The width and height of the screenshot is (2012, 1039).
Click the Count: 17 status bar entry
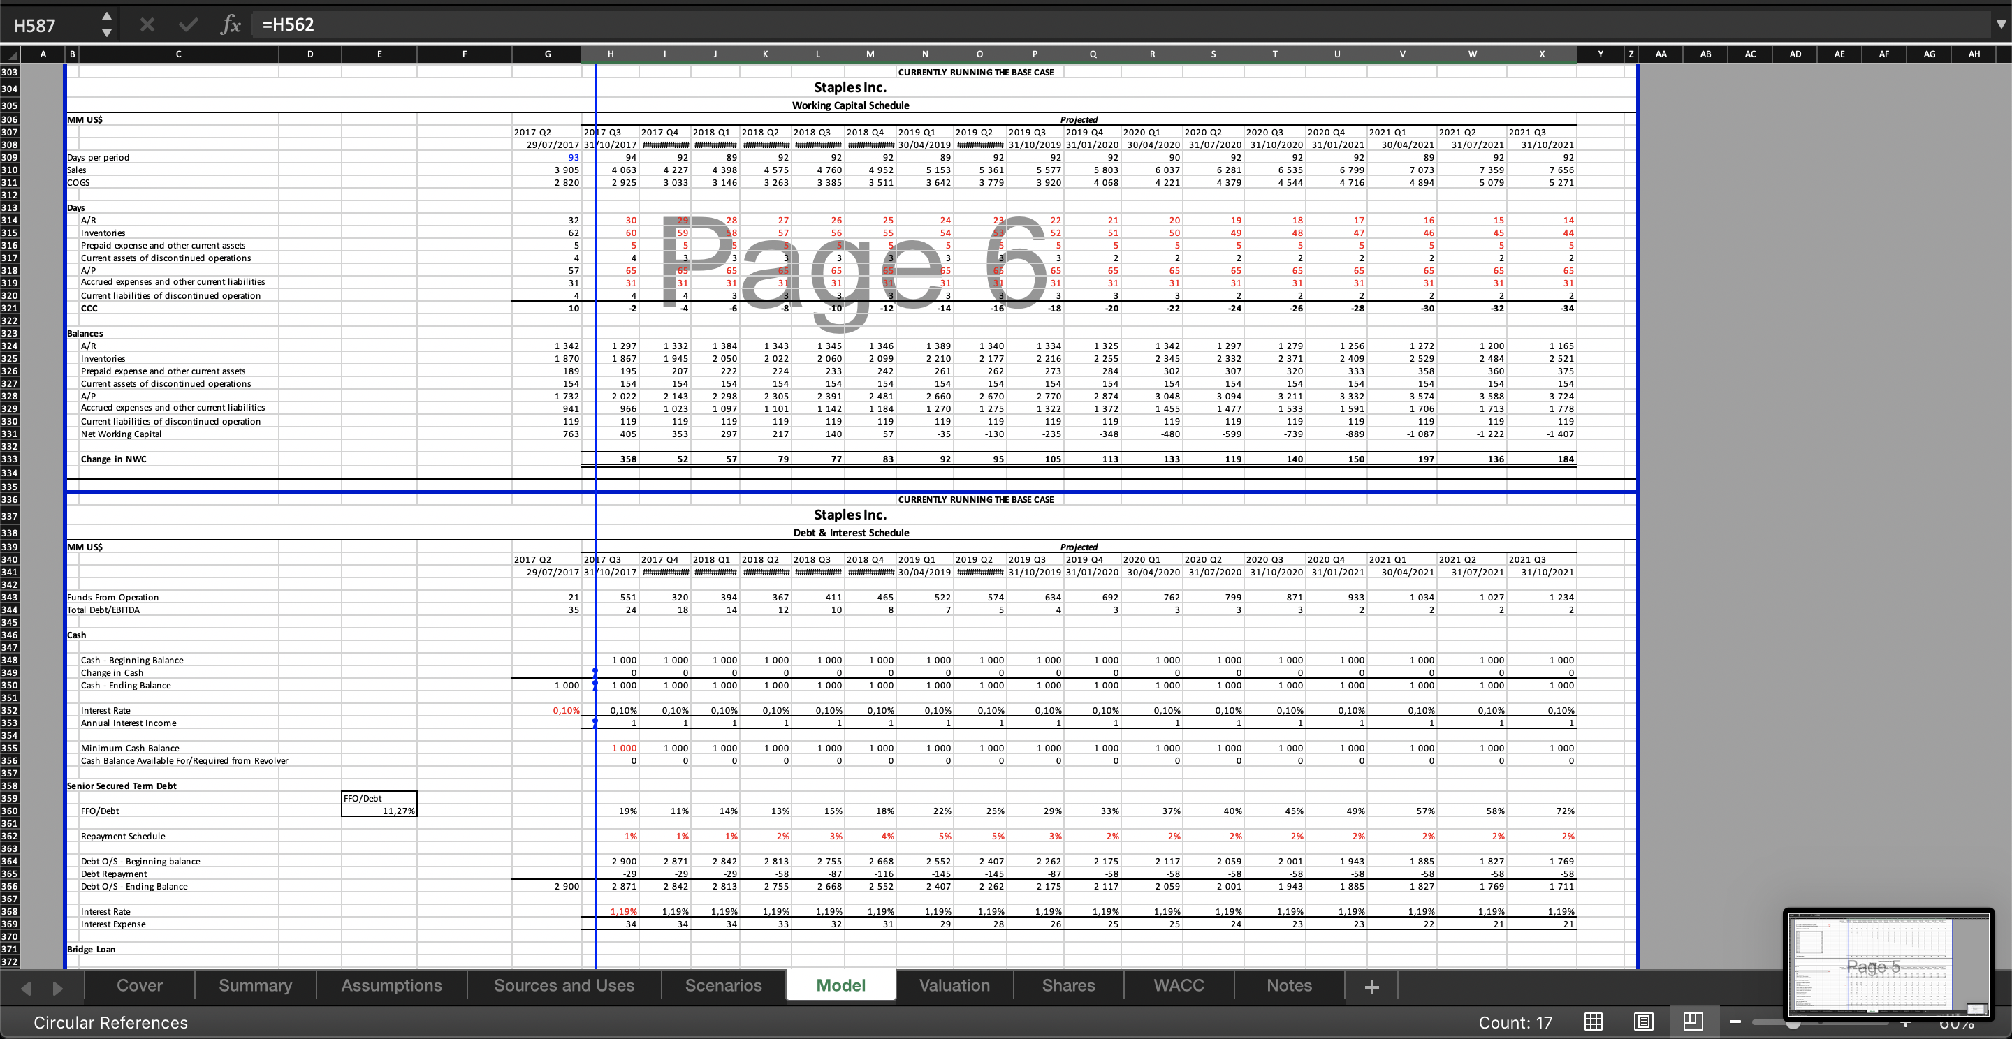coord(1515,1023)
